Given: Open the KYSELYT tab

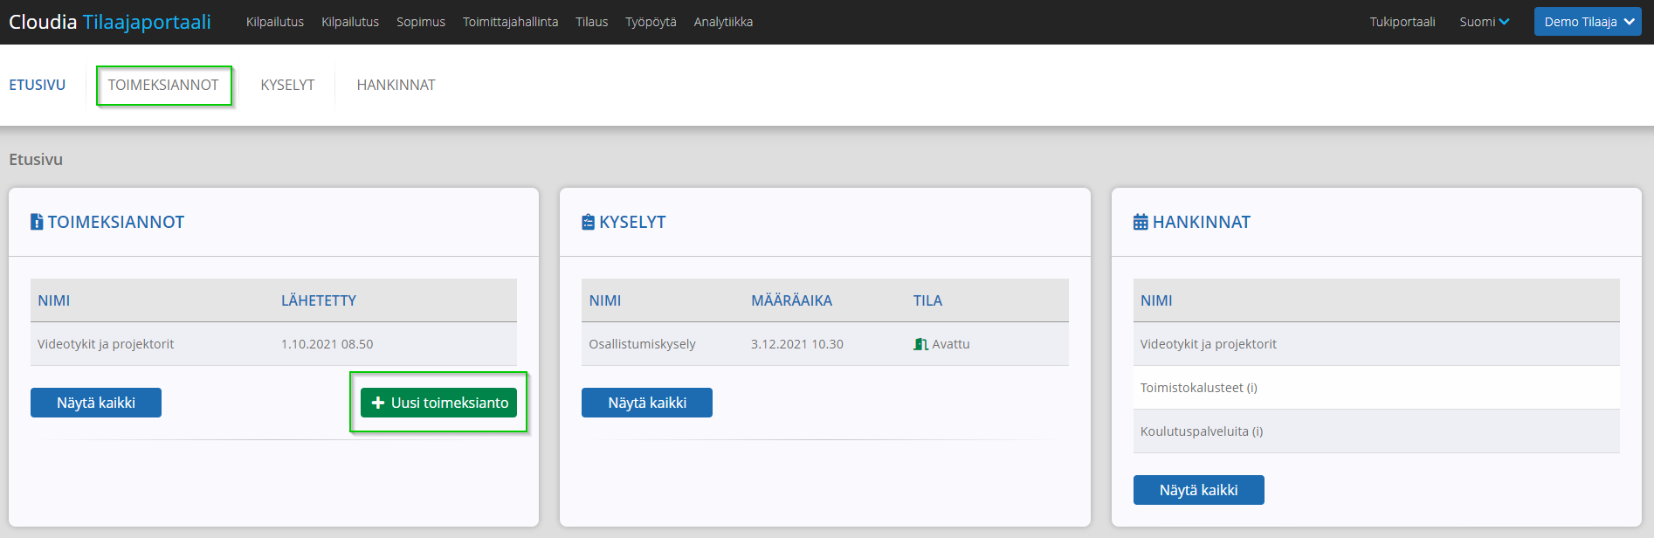Looking at the screenshot, I should [287, 85].
